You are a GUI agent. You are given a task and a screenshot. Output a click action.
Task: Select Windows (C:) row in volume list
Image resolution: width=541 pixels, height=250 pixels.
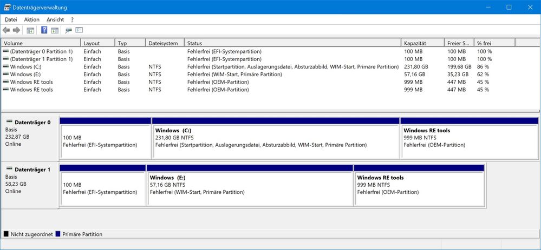25,66
